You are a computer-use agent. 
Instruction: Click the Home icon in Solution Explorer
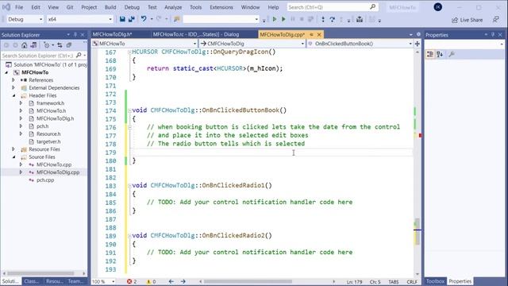[25, 45]
